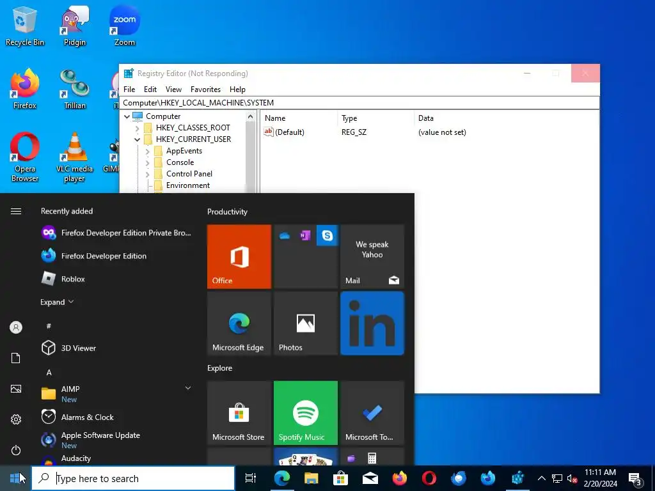Viewport: 655px width, 491px height.
Task: Open the Photos tile
Action: pyautogui.click(x=305, y=323)
